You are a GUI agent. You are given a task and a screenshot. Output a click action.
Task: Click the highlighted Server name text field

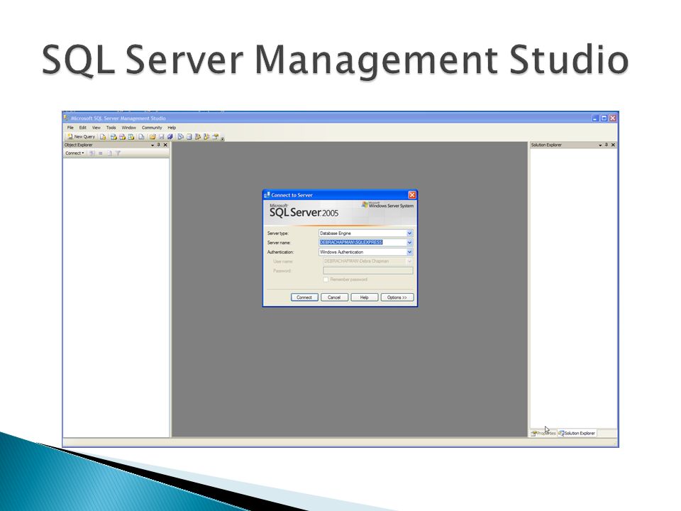(362, 243)
